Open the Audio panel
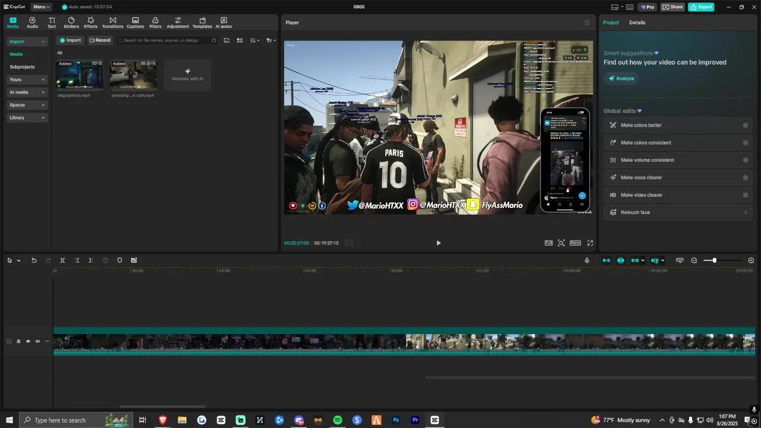Screen dimensions: 761x428 32,23
